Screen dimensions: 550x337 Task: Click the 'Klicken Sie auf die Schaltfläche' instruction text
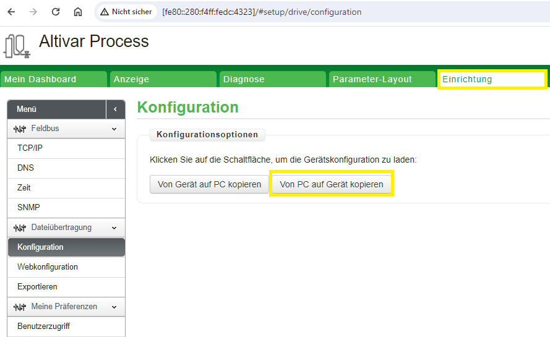(283, 160)
